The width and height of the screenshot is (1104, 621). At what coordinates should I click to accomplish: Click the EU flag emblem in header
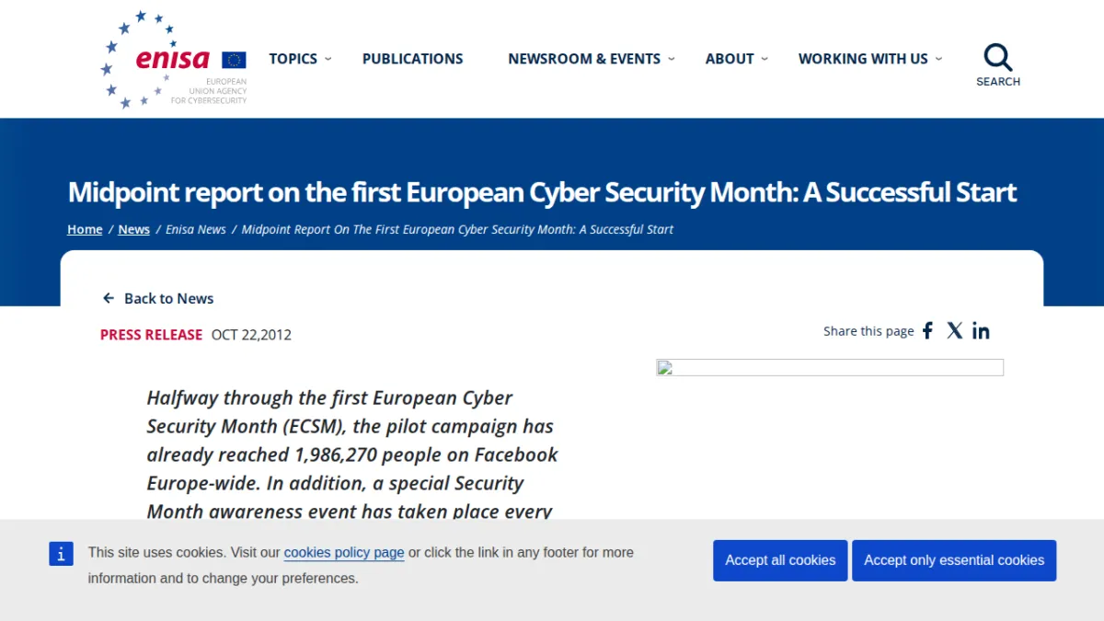234,60
